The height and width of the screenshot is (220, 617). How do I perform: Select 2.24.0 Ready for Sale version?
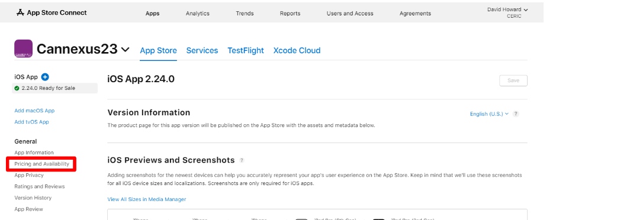point(54,88)
